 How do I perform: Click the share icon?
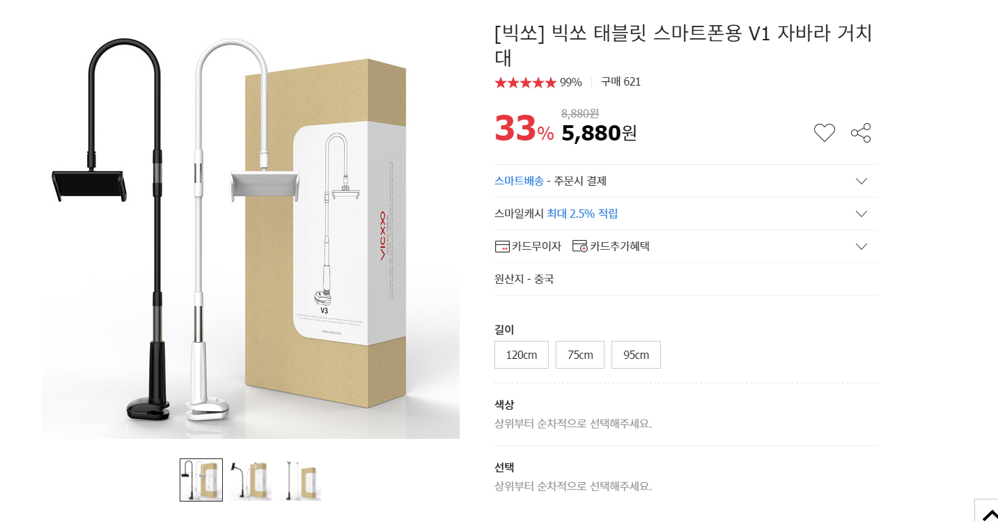(861, 133)
